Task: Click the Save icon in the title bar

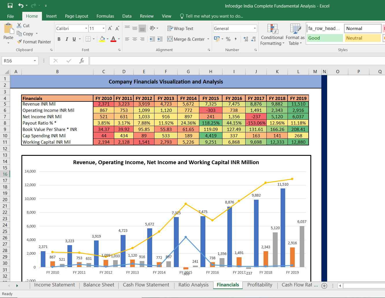Action: [x=10, y=5]
